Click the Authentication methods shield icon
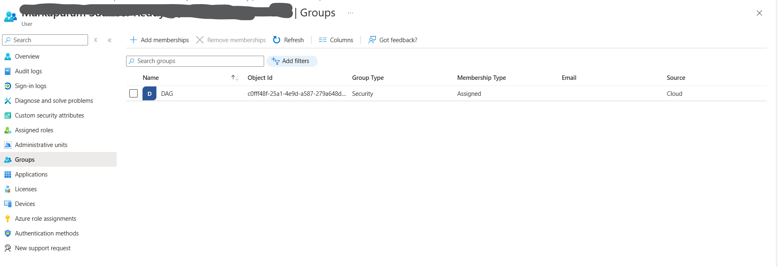Screen dimensions: 778x267 coord(8,233)
